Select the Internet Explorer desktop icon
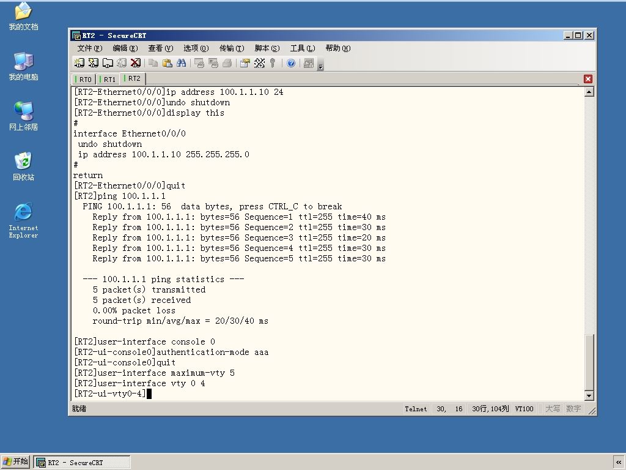626x470 pixels. (x=23, y=220)
